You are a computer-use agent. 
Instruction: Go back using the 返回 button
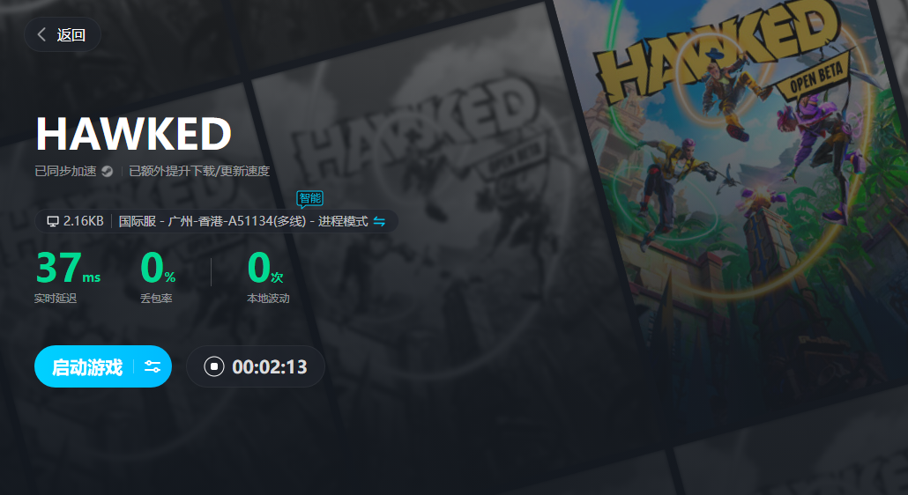[x=63, y=34]
